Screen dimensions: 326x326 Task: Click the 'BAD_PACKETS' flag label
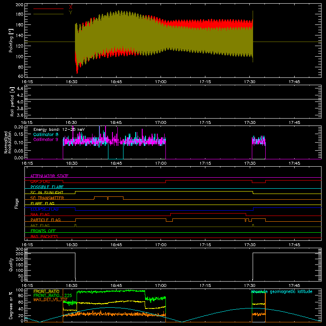coord(44,236)
